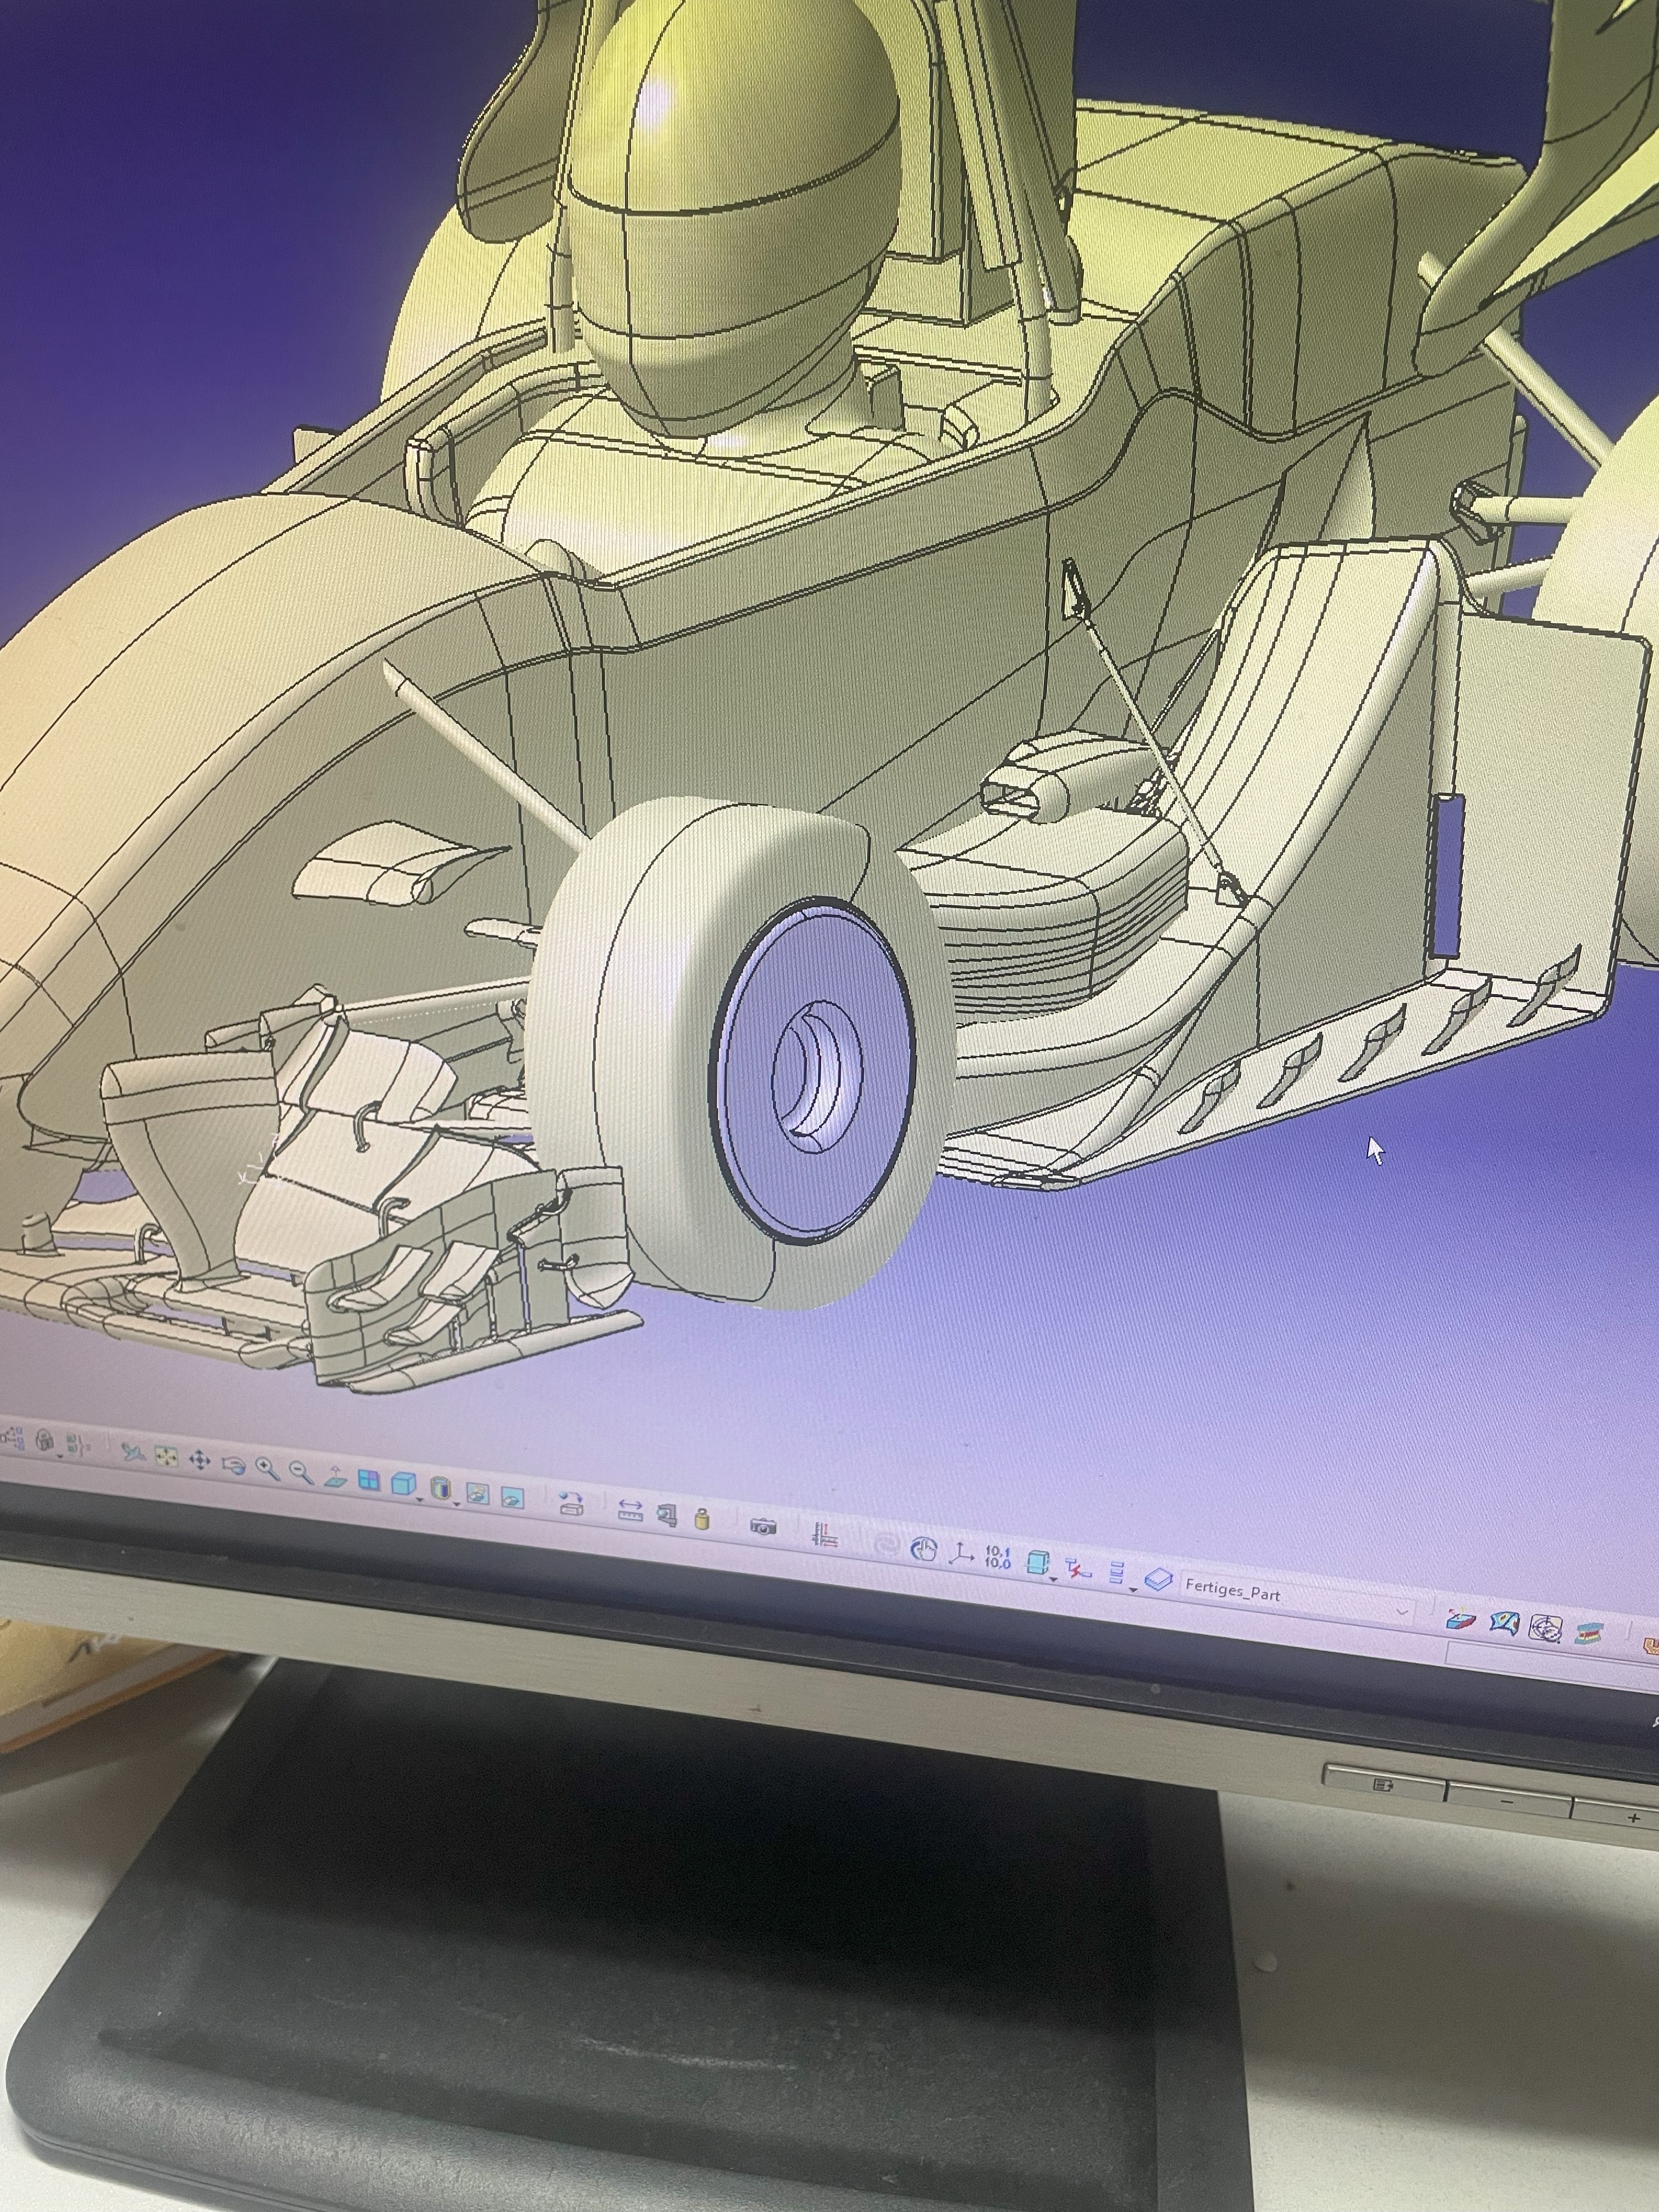Viewport: 1659px width, 2212px height.
Task: Toggle the Hide/Show icon
Action: (477, 1493)
